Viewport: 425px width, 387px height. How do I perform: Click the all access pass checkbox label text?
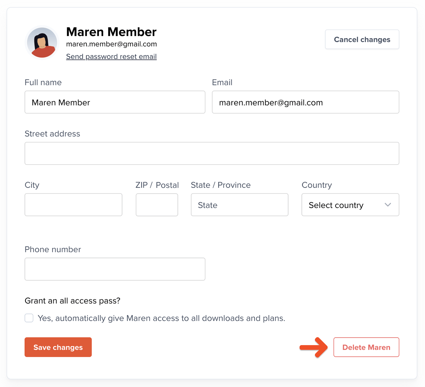161,318
